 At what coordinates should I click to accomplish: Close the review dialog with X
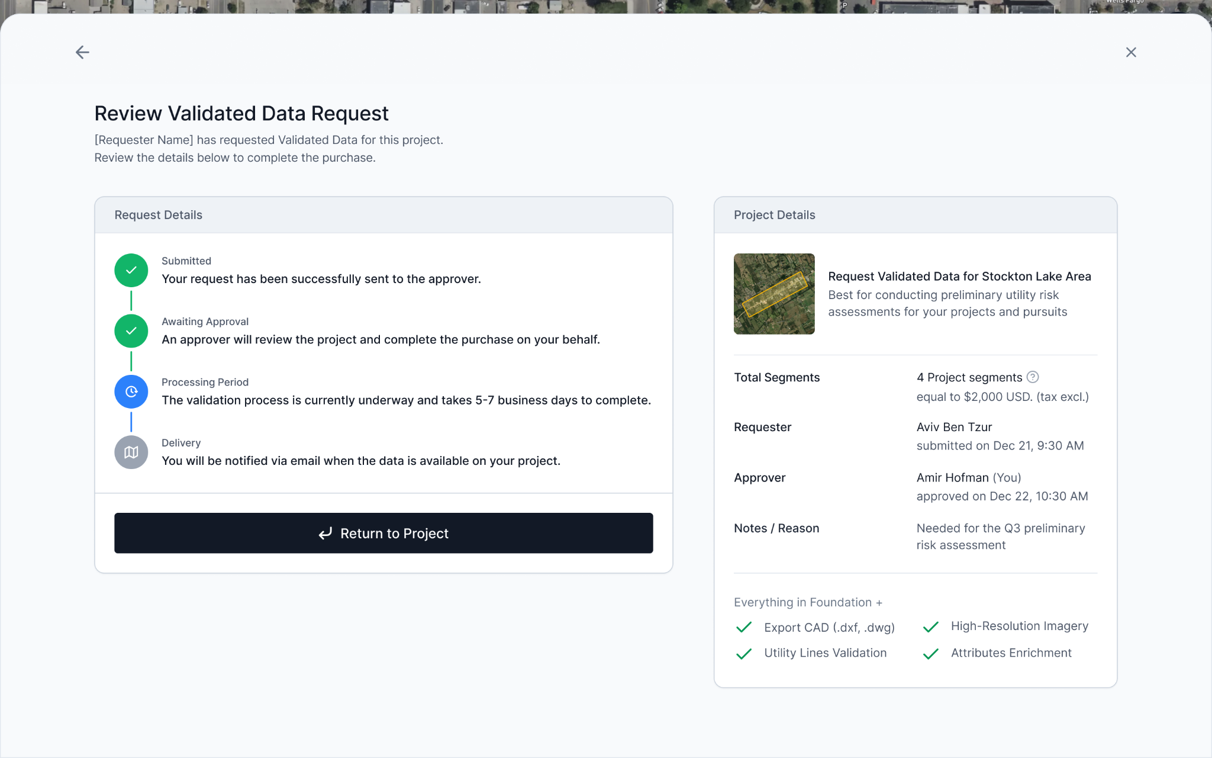click(x=1130, y=52)
